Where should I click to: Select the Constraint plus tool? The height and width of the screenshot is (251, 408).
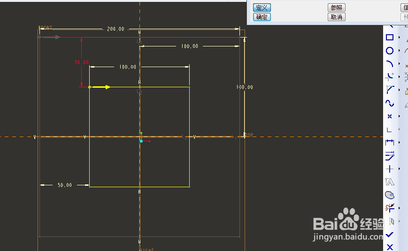point(390,169)
